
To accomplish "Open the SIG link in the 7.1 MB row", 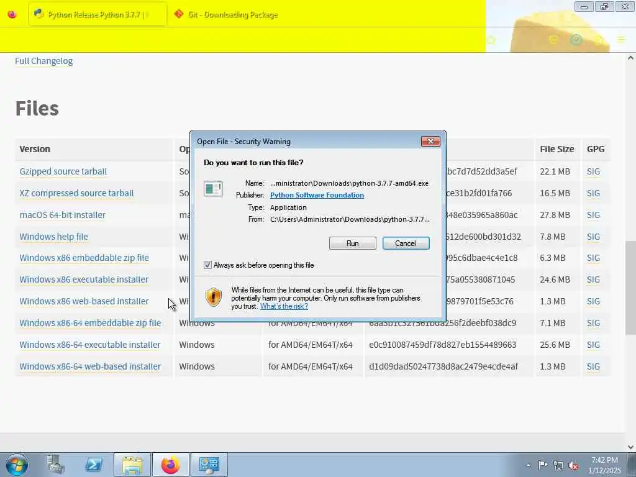I will (593, 323).
